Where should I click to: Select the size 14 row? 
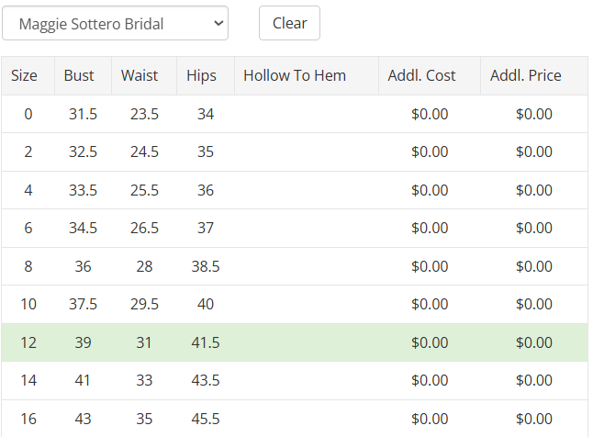(x=28, y=380)
